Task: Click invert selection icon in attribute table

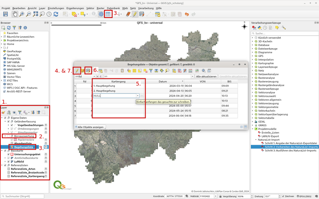Action: [x=140, y=71]
